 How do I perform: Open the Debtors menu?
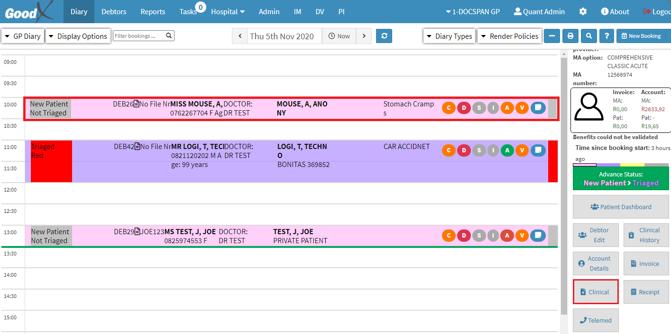click(x=114, y=12)
